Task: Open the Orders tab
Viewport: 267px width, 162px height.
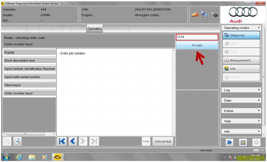Action: click(46, 29)
